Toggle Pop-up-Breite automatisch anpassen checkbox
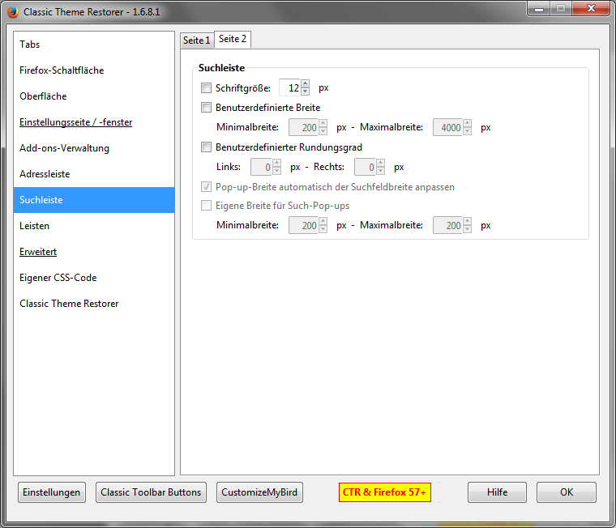 [x=206, y=187]
